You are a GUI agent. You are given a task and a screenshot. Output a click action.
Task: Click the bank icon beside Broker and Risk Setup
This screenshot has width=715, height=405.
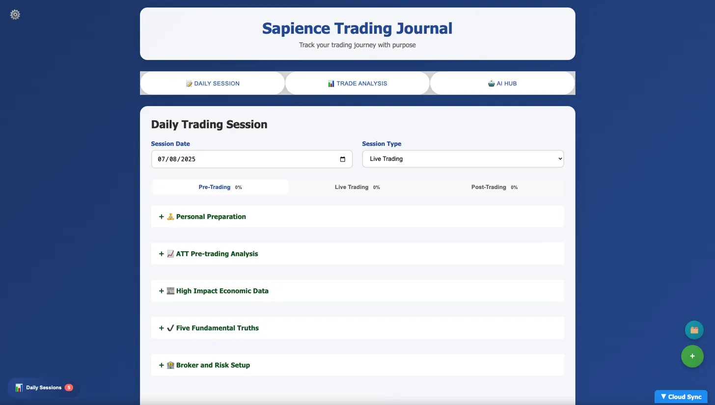170,365
